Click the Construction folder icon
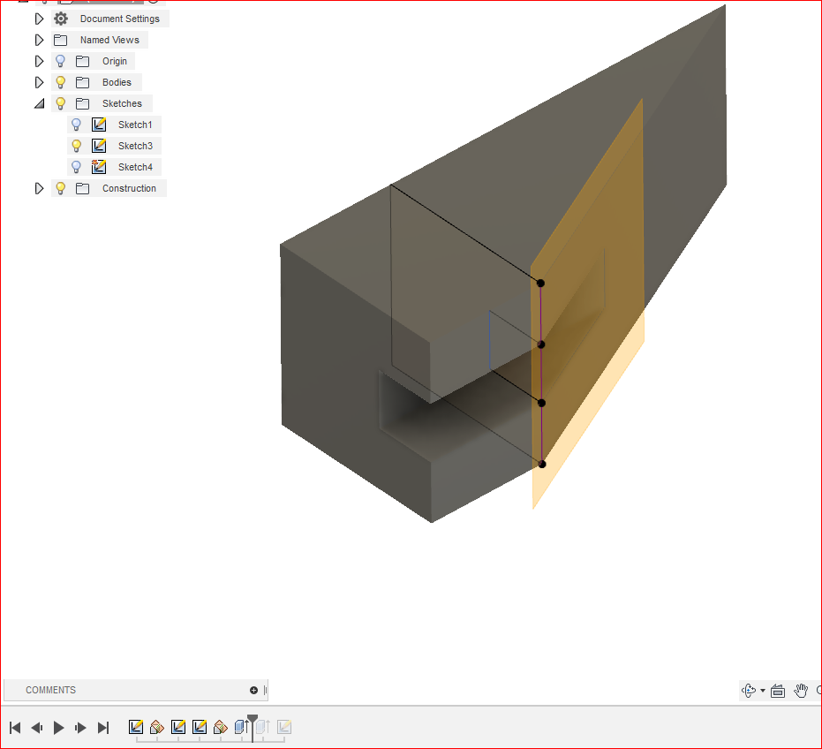The image size is (822, 749). [x=82, y=188]
